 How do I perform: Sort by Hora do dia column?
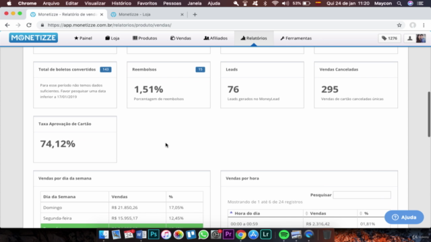(x=265, y=213)
